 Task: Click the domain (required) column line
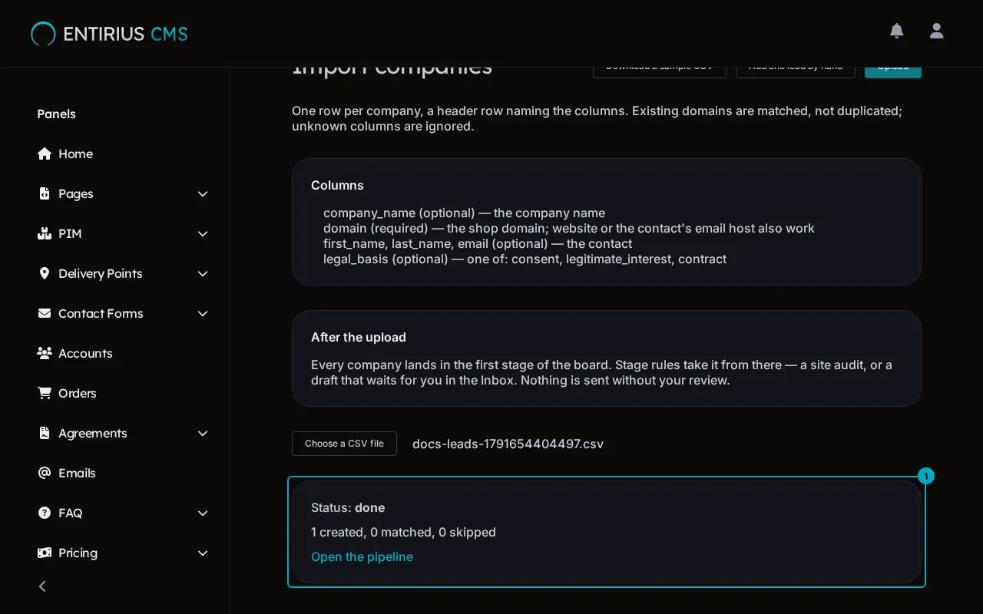569,228
